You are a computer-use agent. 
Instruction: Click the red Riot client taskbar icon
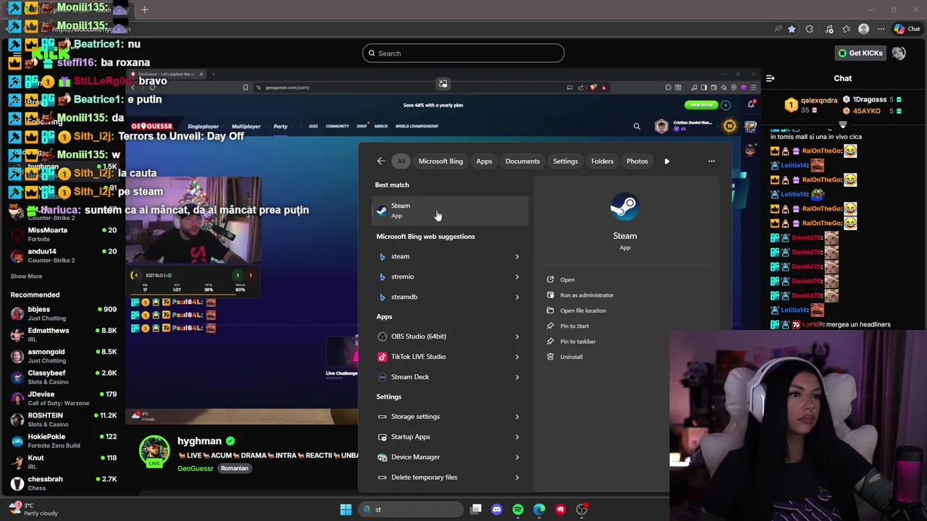click(x=561, y=509)
